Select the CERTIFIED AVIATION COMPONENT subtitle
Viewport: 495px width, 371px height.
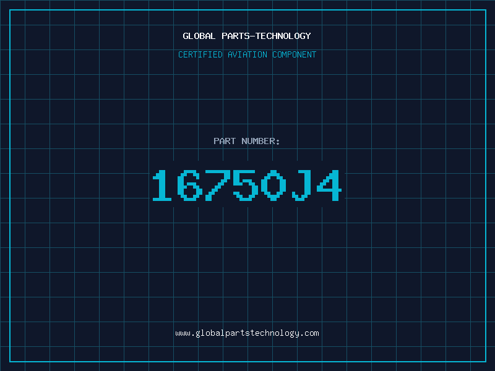247,54
